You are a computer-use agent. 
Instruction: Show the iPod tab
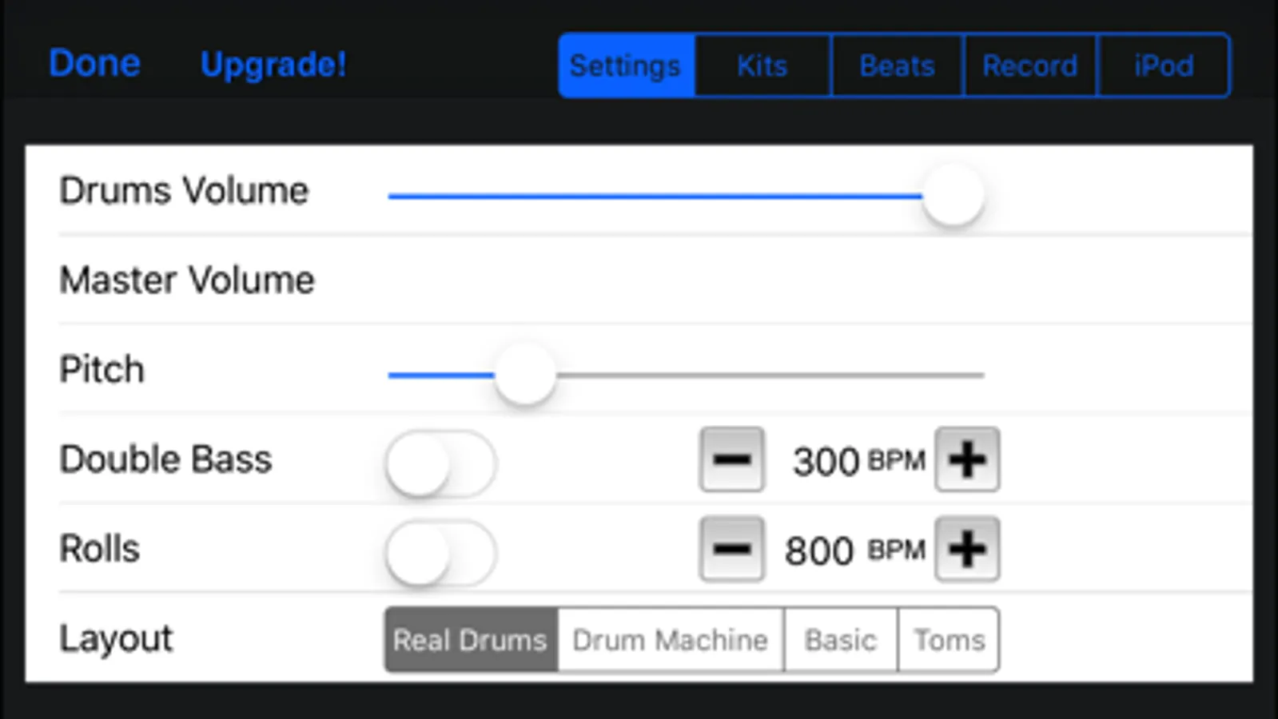1165,66
